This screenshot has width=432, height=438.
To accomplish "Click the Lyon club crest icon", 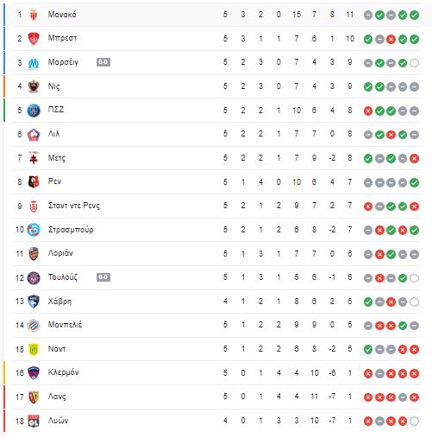I will pyautogui.click(x=34, y=421).
